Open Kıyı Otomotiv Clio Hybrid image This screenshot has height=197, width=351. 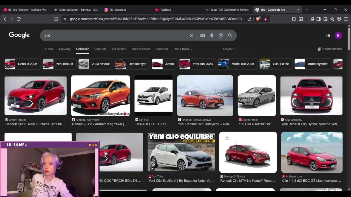[x=311, y=95]
